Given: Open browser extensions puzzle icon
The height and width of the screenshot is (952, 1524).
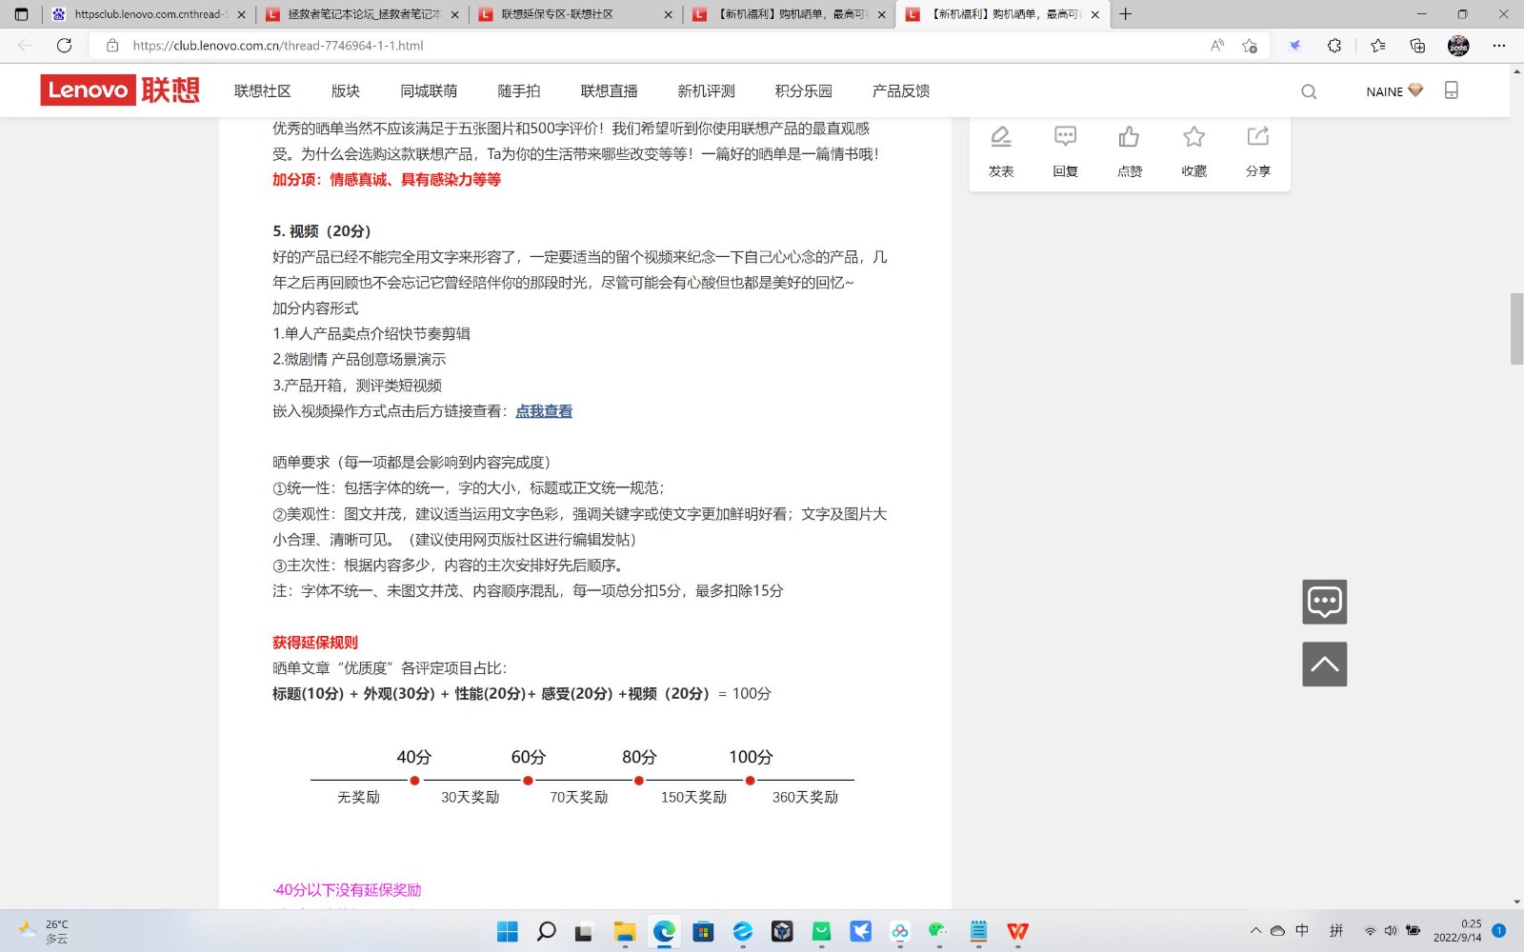Looking at the screenshot, I should tap(1334, 46).
